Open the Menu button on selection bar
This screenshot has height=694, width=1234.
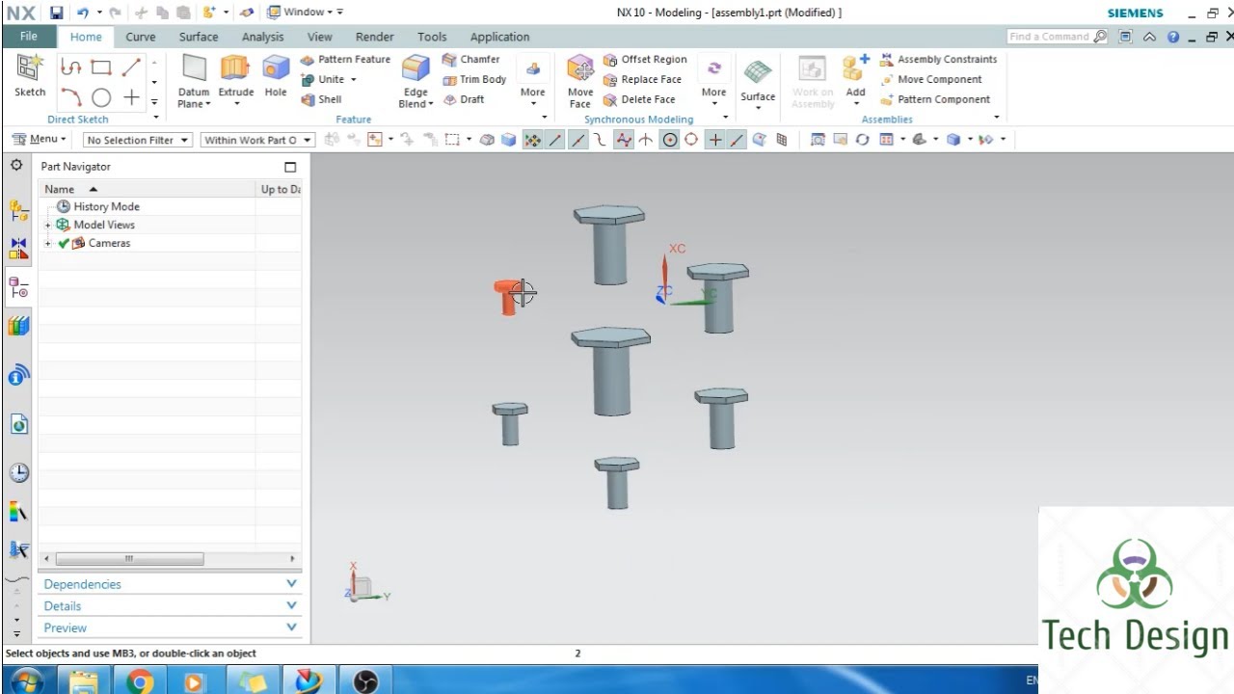tap(39, 139)
